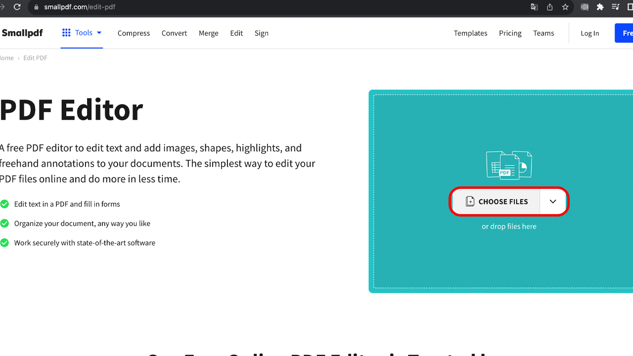Click green checkmark beside 'Edit text in a PDF'

pos(4,204)
